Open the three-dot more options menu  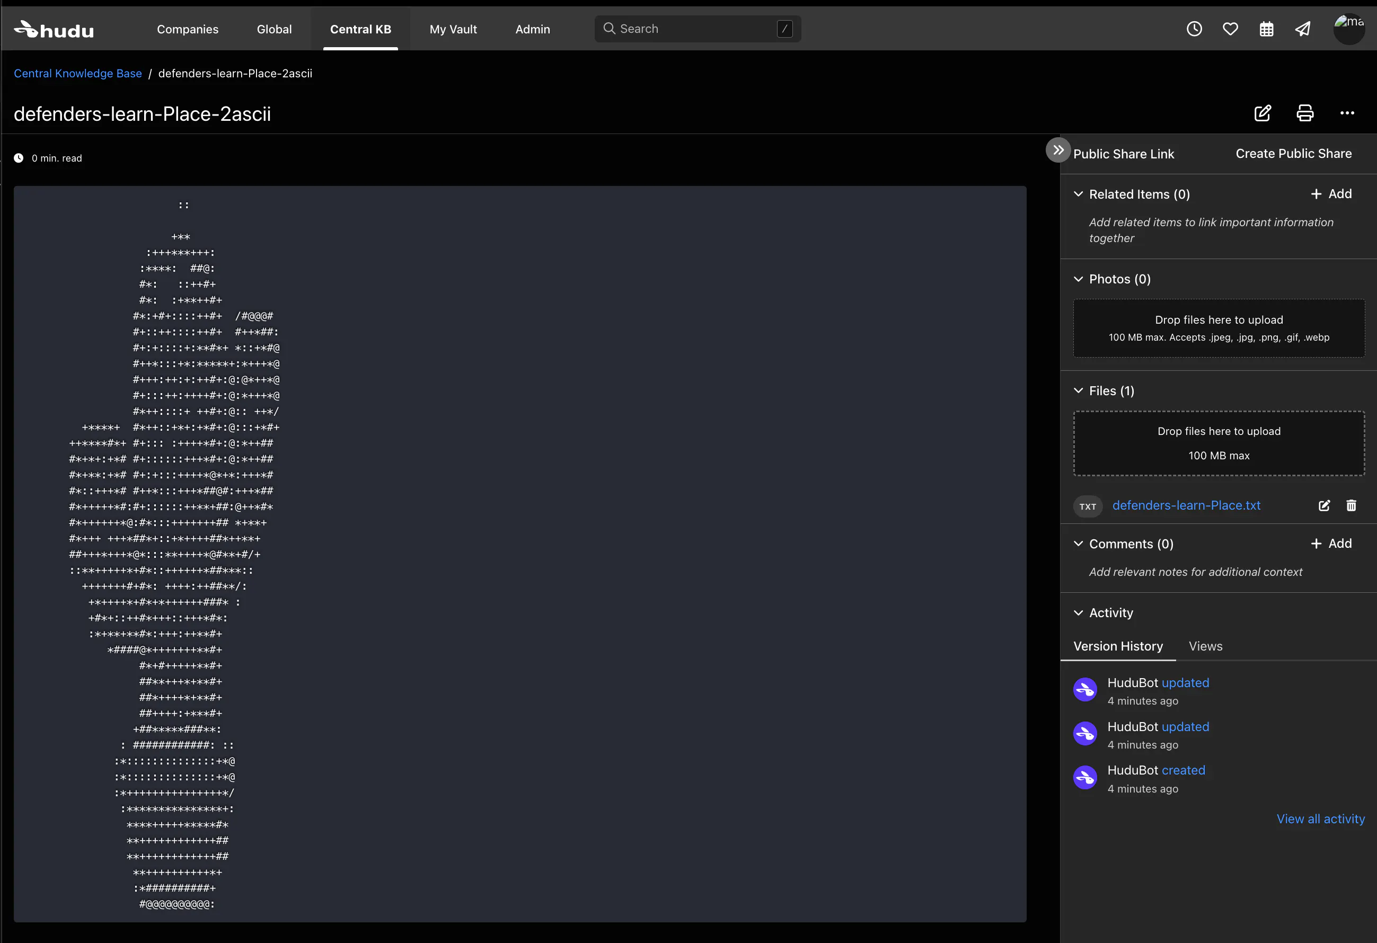point(1347,113)
